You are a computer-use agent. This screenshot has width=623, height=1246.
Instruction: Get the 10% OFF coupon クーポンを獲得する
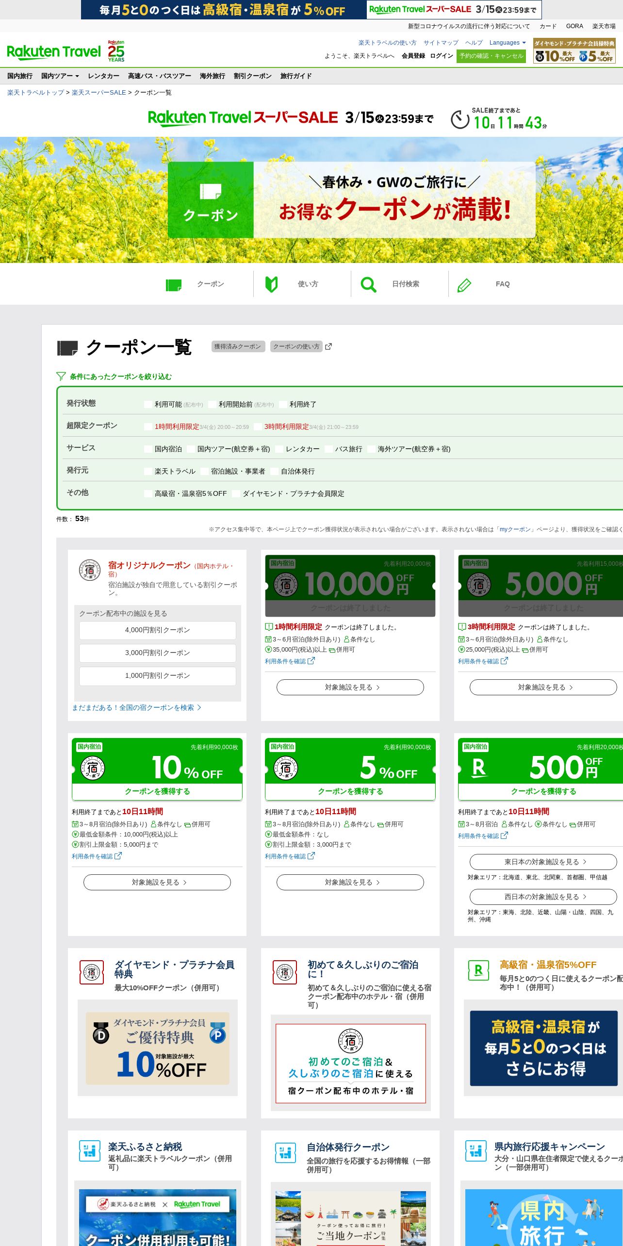click(157, 791)
